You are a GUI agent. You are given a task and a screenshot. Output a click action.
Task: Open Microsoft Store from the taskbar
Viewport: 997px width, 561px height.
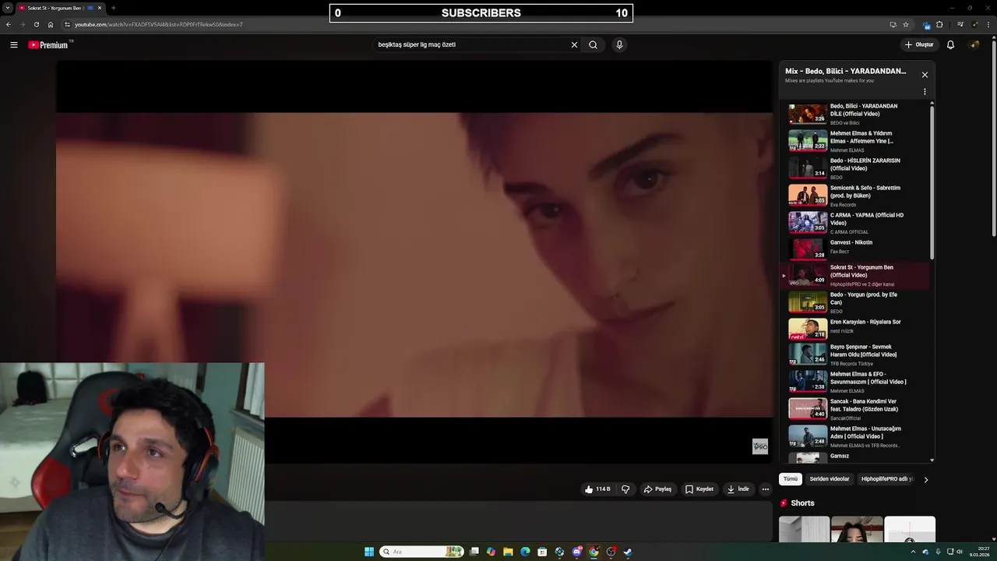point(542,552)
